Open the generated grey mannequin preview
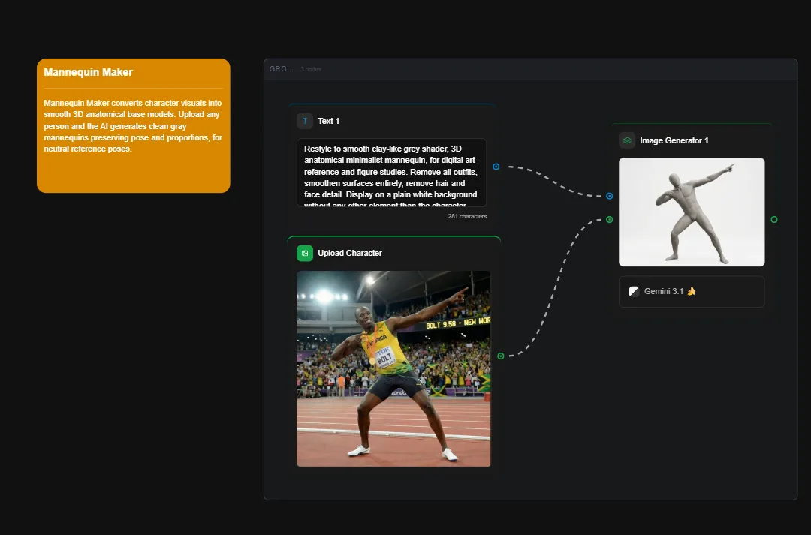Viewport: 811px width, 535px height. [x=691, y=212]
